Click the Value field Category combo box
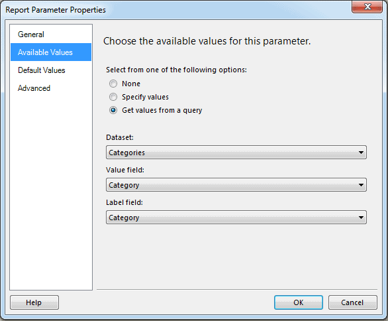388x321 pixels. coord(236,185)
